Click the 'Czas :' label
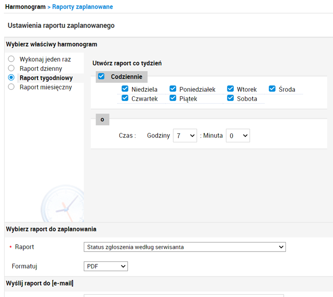333x297 pixels. click(x=127, y=136)
